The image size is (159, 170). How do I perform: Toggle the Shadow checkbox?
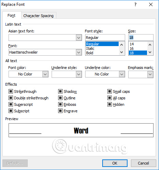point(60,91)
